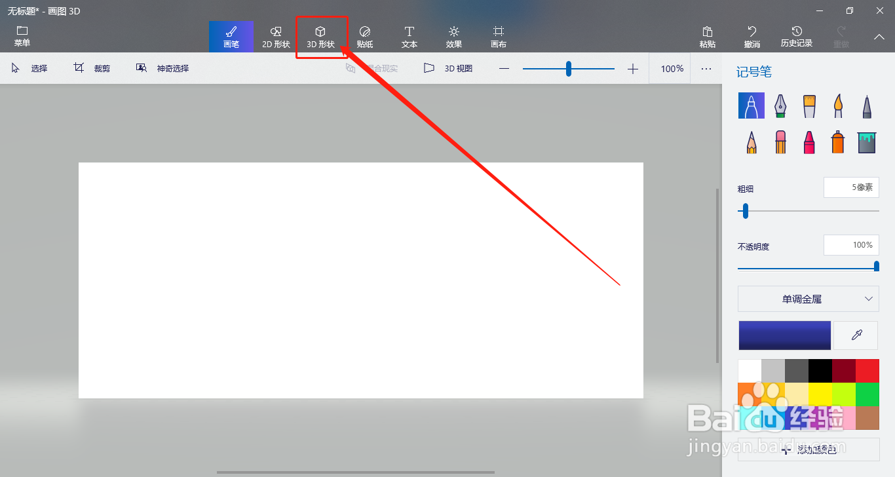895x477 pixels.
Task: Select the 画笔 brushes tab
Action: point(231,37)
